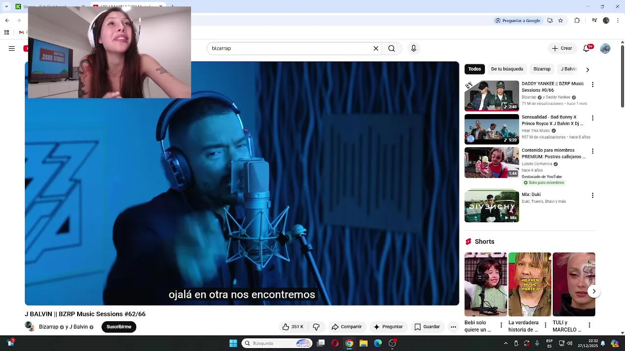
Task: Open the Daddy Yankee BZRP session thumbnail
Action: tap(492, 96)
